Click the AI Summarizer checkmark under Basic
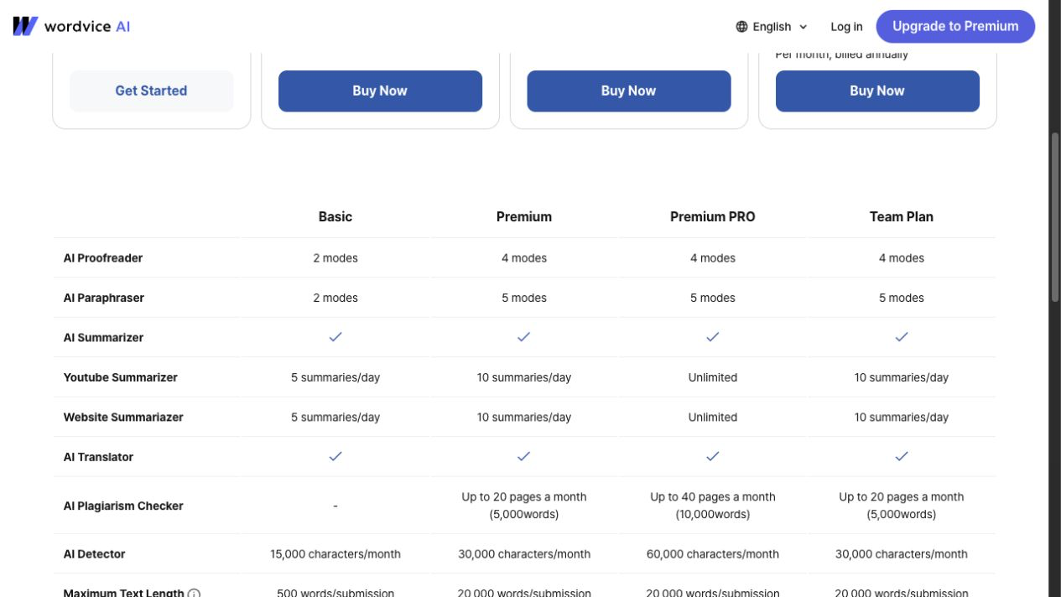 (335, 337)
